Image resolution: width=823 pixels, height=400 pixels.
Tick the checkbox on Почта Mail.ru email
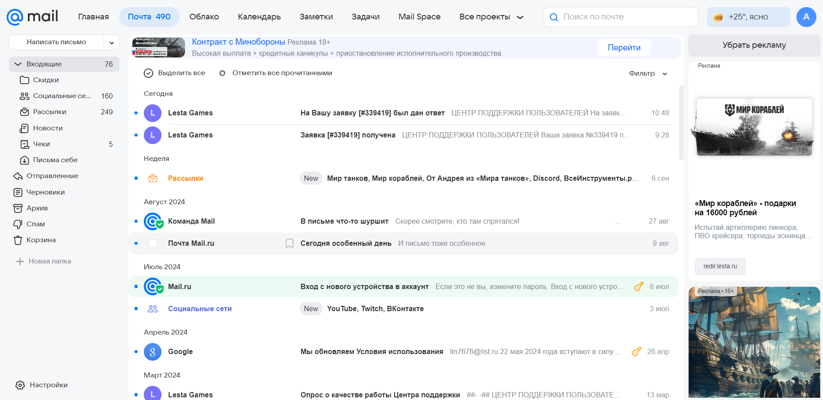[153, 244]
